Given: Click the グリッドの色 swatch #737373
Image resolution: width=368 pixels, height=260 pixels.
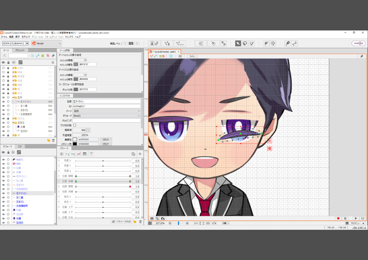Looking at the screenshot, I should [x=76, y=89].
